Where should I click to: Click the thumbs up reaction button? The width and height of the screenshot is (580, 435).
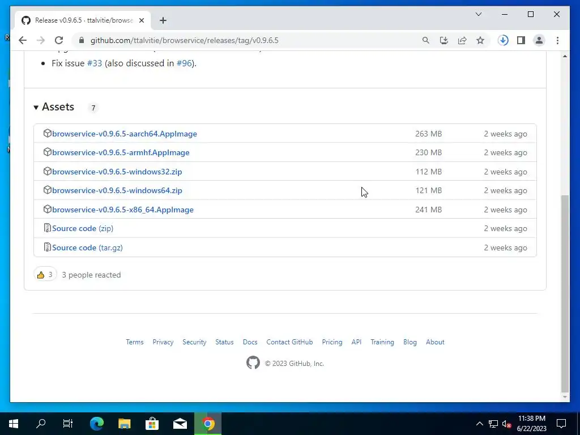coord(45,275)
